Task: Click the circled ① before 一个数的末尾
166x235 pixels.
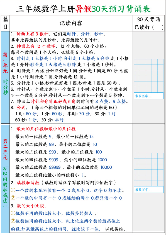Action: pos(13,191)
